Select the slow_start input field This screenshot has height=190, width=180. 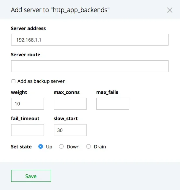pos(70,130)
